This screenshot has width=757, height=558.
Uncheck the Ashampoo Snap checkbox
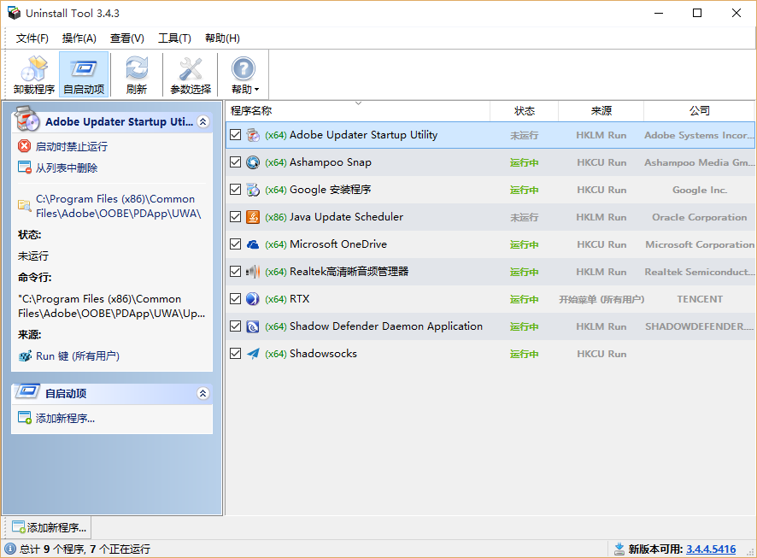tap(236, 162)
